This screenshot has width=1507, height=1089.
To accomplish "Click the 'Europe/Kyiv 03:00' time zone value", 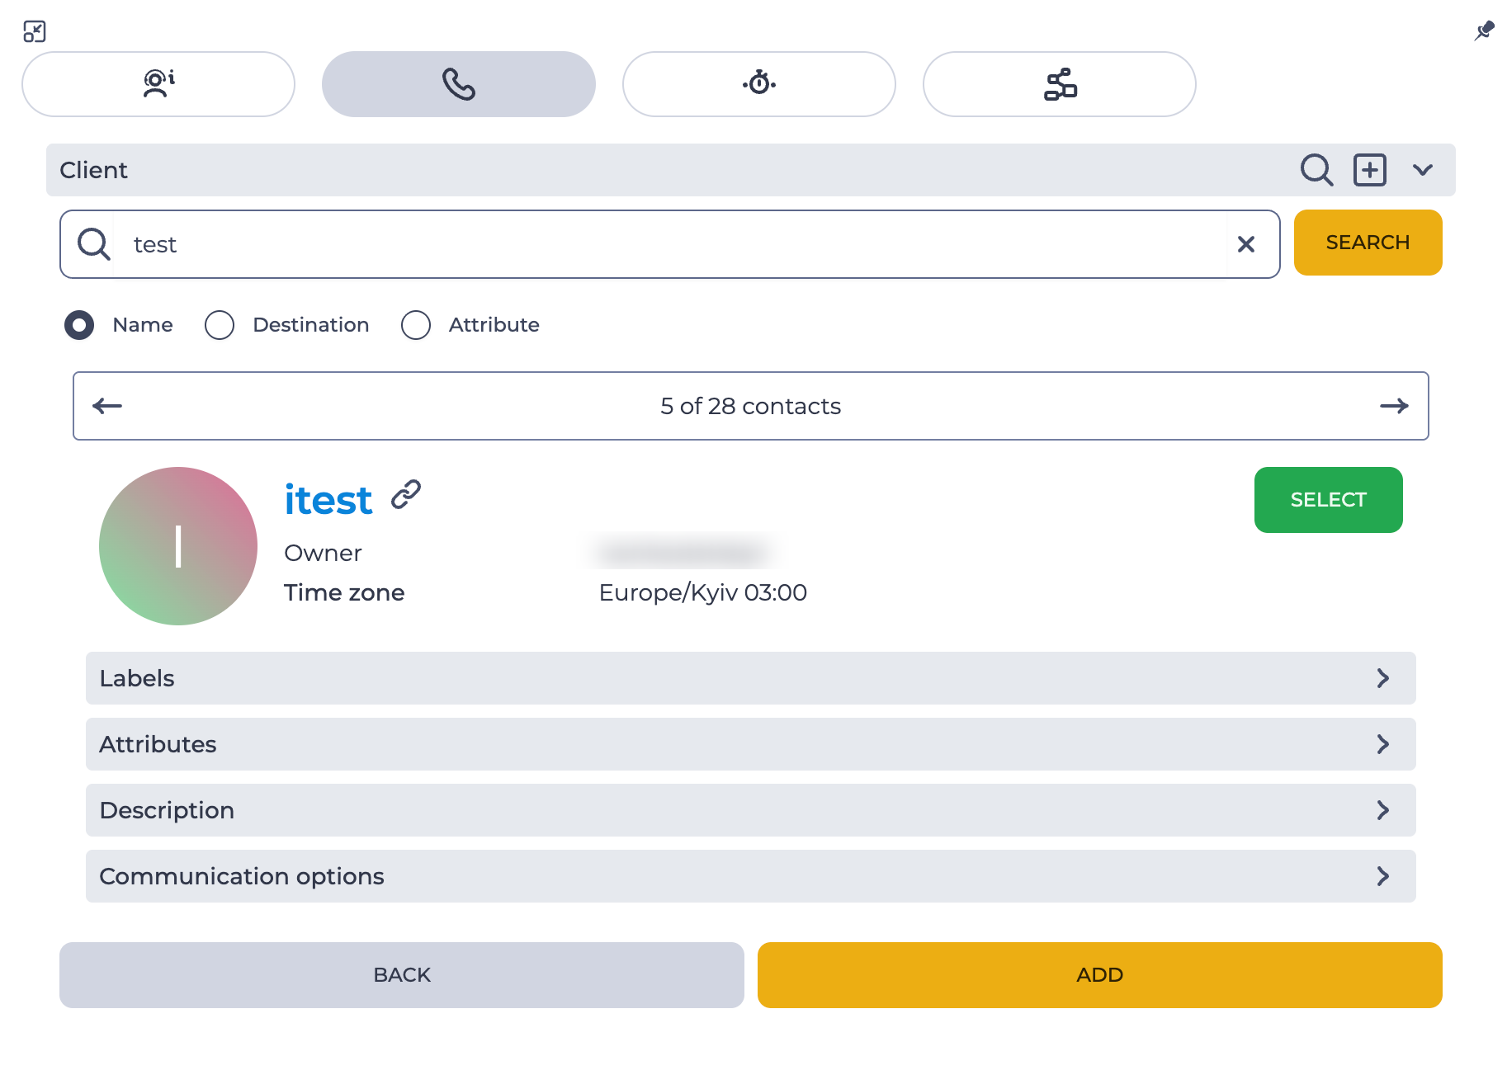I will (703, 592).
